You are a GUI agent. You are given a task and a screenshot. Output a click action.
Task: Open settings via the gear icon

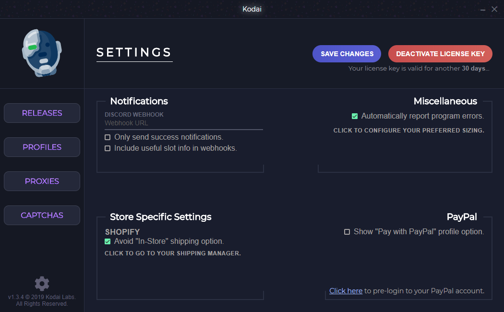pos(42,284)
